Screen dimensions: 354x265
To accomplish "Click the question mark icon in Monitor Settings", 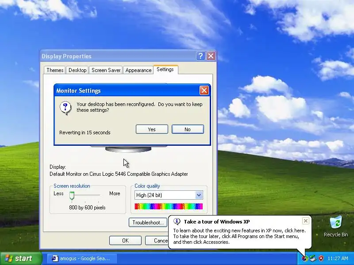I will 65,108.
